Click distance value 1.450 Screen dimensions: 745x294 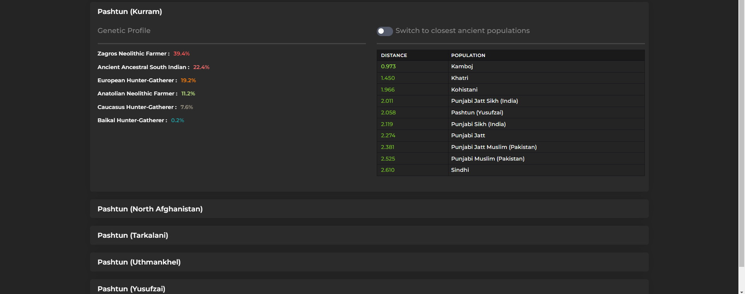tap(388, 78)
